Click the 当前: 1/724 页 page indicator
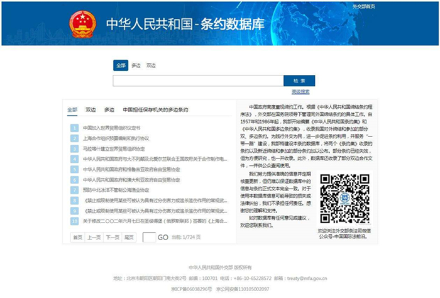The image size is (440, 298). (186, 238)
